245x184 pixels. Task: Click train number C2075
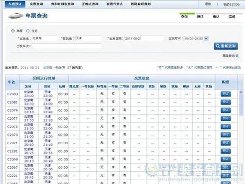[12, 127]
